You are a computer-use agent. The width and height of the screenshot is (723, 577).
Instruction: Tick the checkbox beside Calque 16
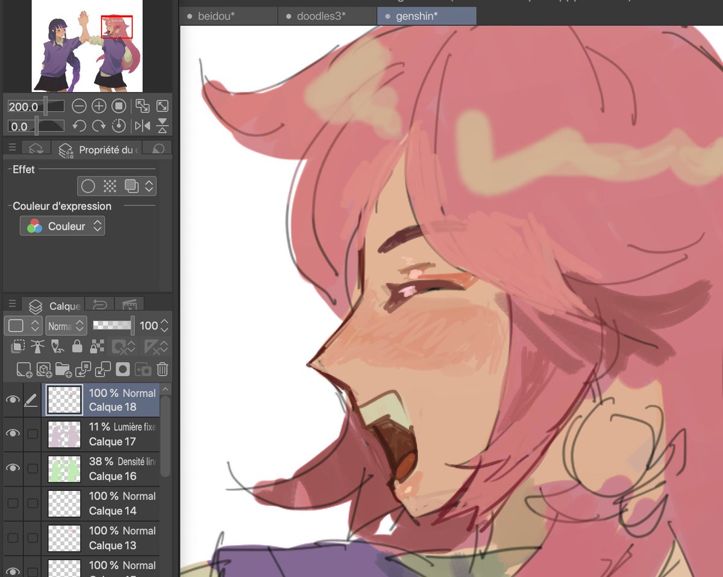click(x=33, y=468)
